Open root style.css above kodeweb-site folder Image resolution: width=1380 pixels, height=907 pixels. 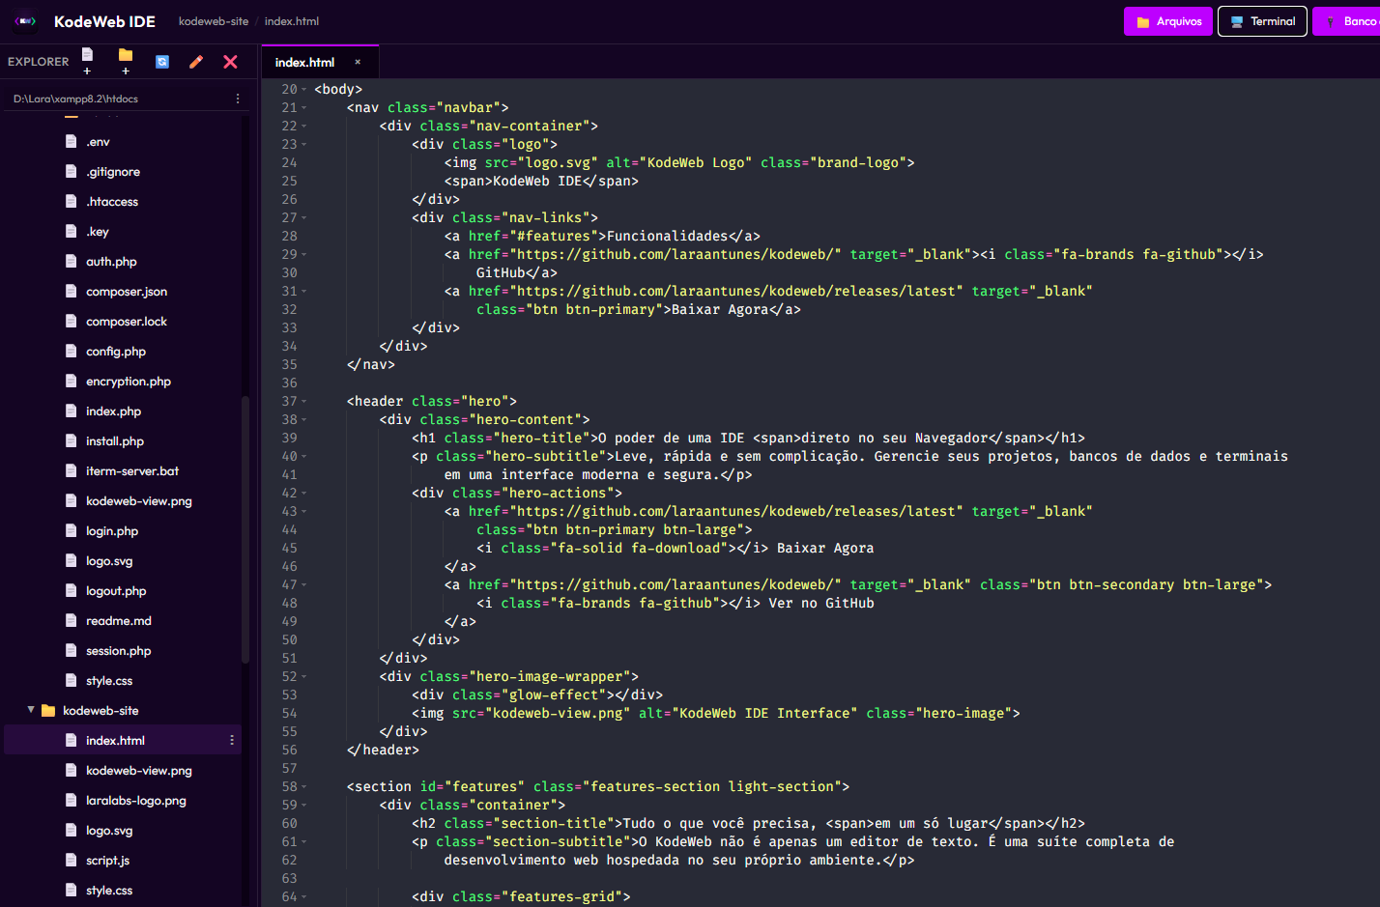(123, 680)
